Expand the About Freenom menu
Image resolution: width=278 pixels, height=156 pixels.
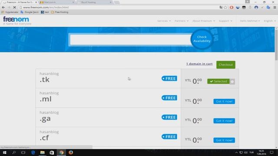click(x=204, y=21)
